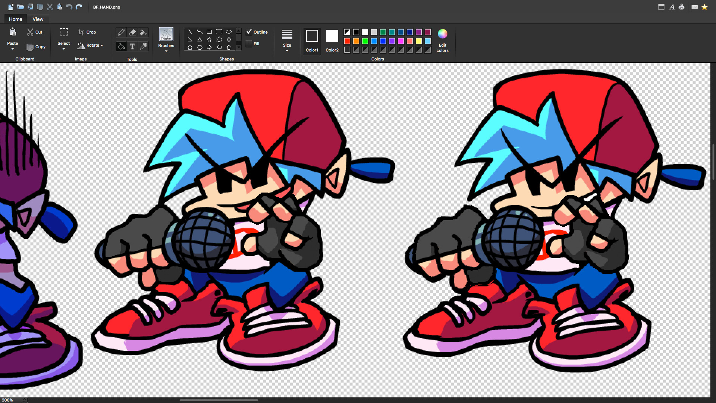Open the Rotate dropdown menu
This screenshot has height=403, width=716.
90,46
